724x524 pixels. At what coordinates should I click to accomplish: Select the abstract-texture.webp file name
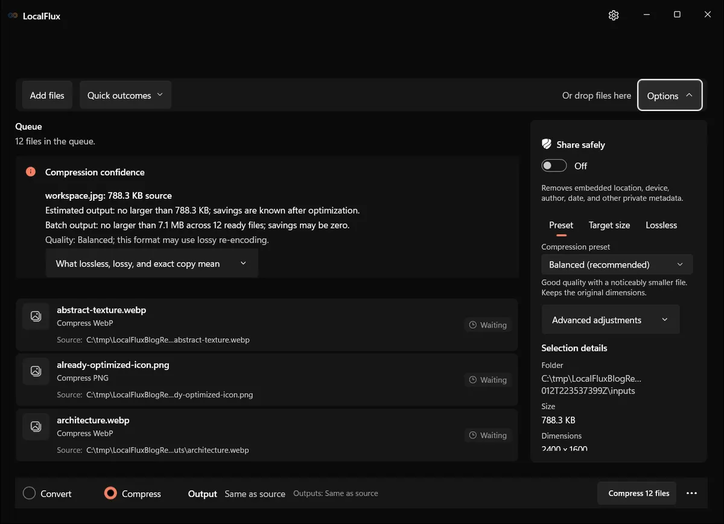pyautogui.click(x=101, y=310)
